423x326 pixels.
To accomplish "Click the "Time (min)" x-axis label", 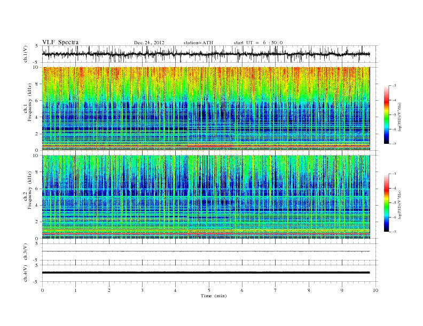I will [214, 296].
